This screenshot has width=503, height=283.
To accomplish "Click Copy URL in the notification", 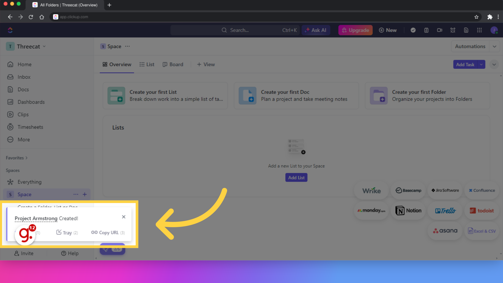I will coord(108,233).
